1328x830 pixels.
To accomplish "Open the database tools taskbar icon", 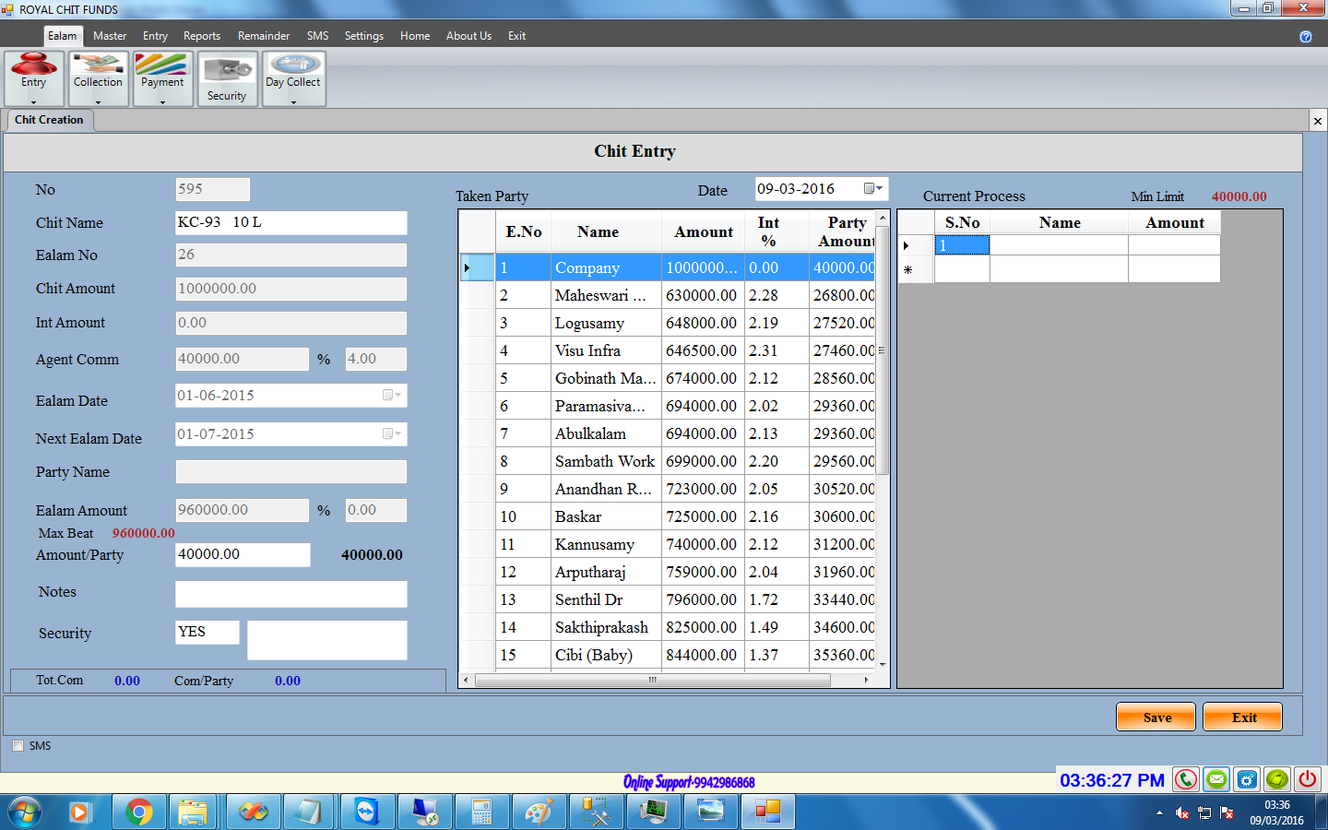I will click(x=596, y=812).
